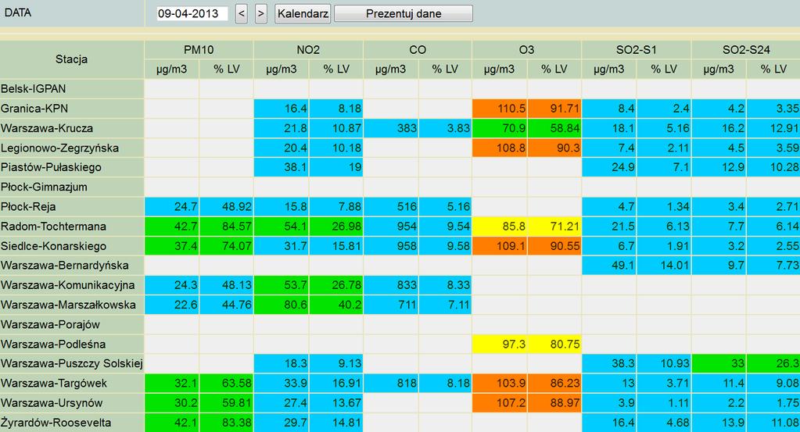Select yellow O3 value 85.8 for Radom-Tochtermana
This screenshot has height=432, width=800.
click(x=500, y=227)
